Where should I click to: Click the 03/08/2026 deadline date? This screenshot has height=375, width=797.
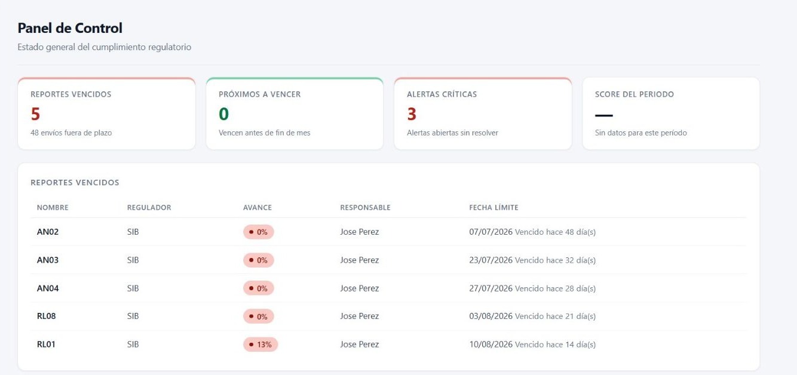pos(491,316)
